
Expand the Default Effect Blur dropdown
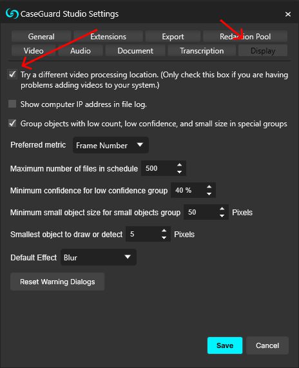coord(99,257)
